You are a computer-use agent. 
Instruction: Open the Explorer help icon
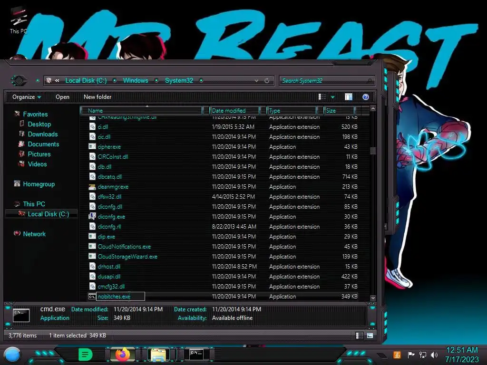click(366, 97)
